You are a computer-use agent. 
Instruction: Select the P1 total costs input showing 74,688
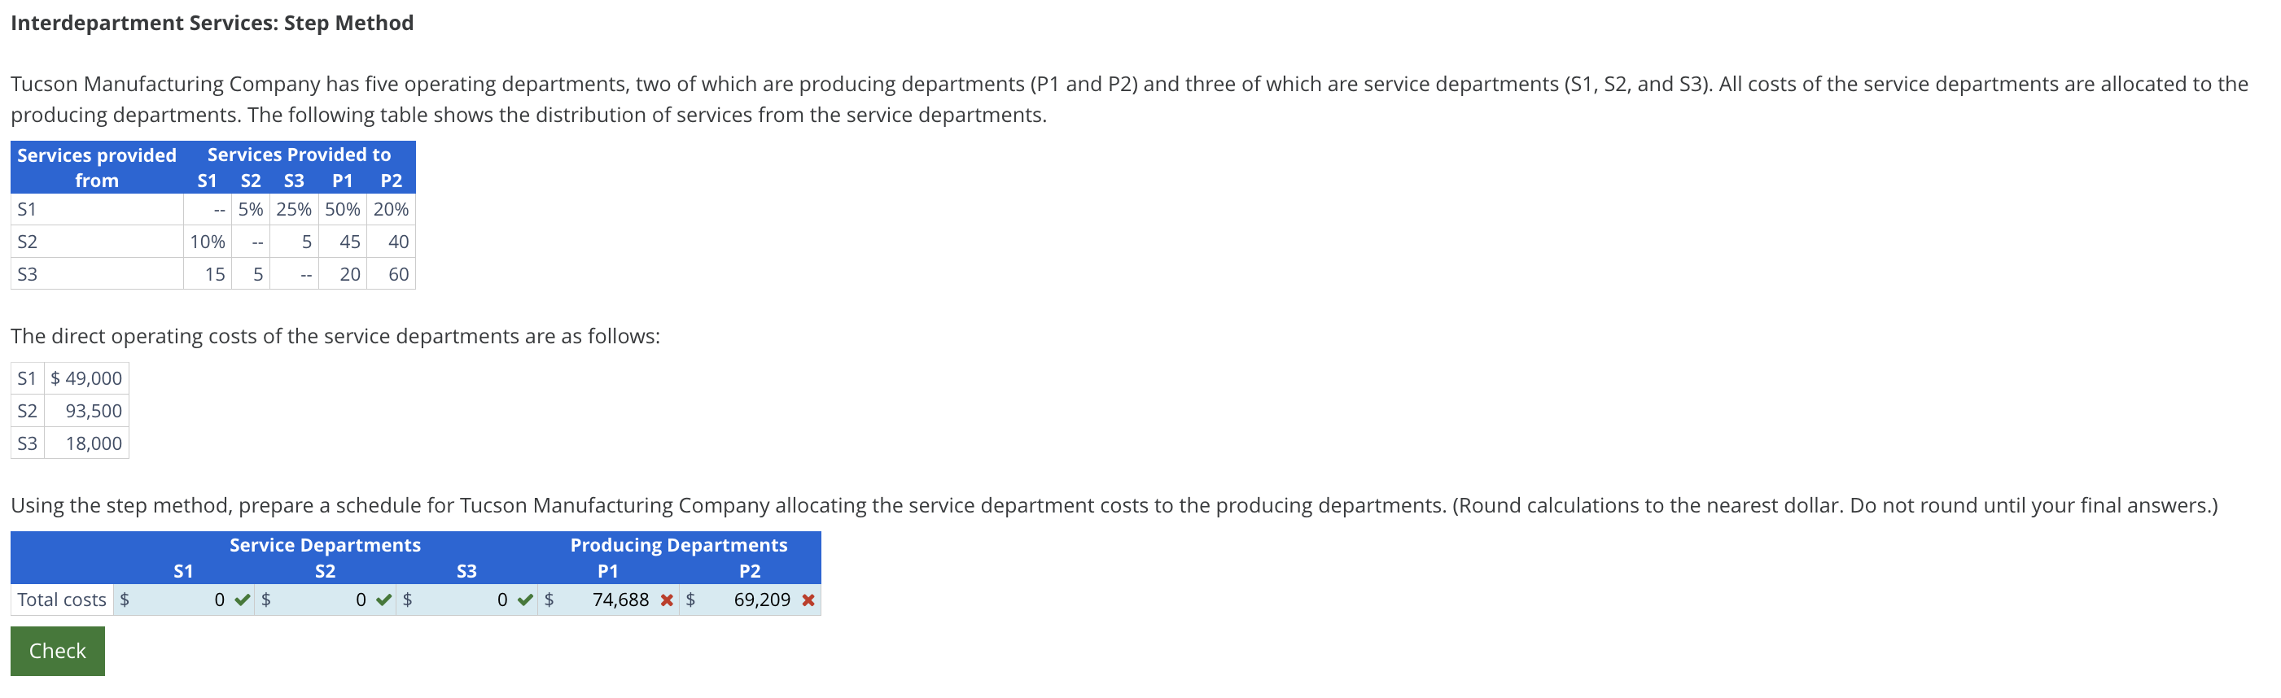(x=613, y=600)
